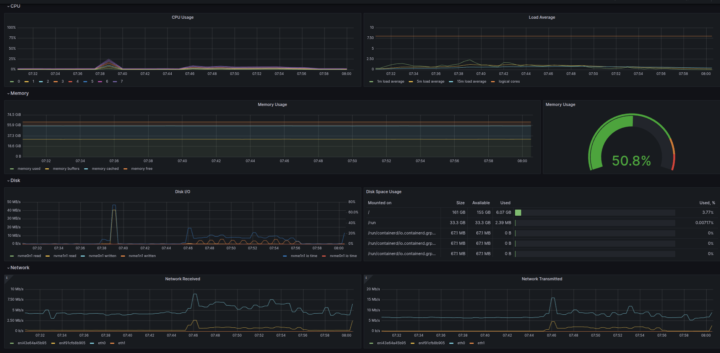Image resolution: width=720 pixels, height=353 pixels.
Task: Toggle eth0 series in Network Received legend
Action: (102, 343)
